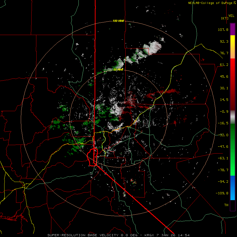Select the -109.8 scale value
This screenshot has height=237, width=237.
pyautogui.click(x=222, y=193)
